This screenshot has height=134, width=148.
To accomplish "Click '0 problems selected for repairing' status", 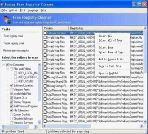I will click(x=67, y=131).
